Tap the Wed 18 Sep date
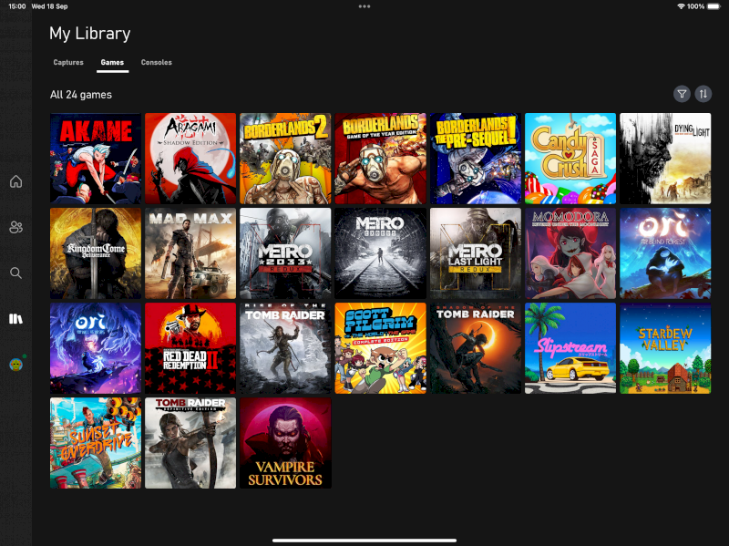 pos(49,6)
